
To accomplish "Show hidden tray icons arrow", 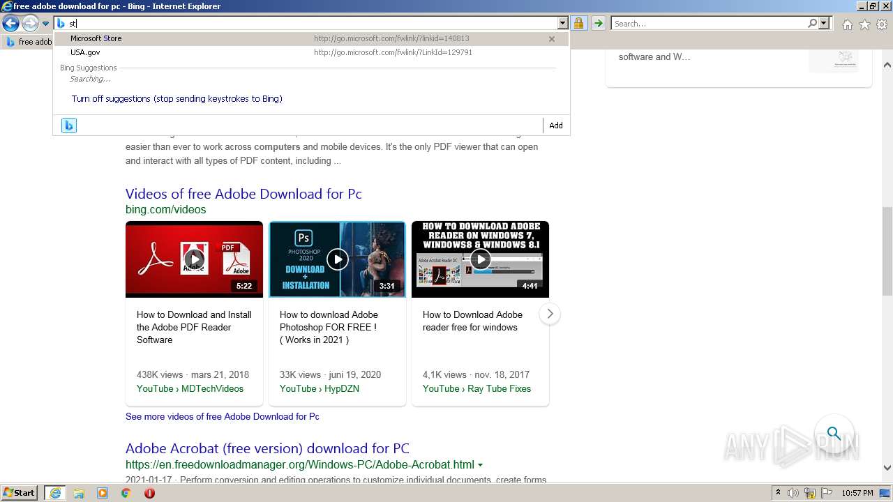I will pyautogui.click(x=778, y=493).
